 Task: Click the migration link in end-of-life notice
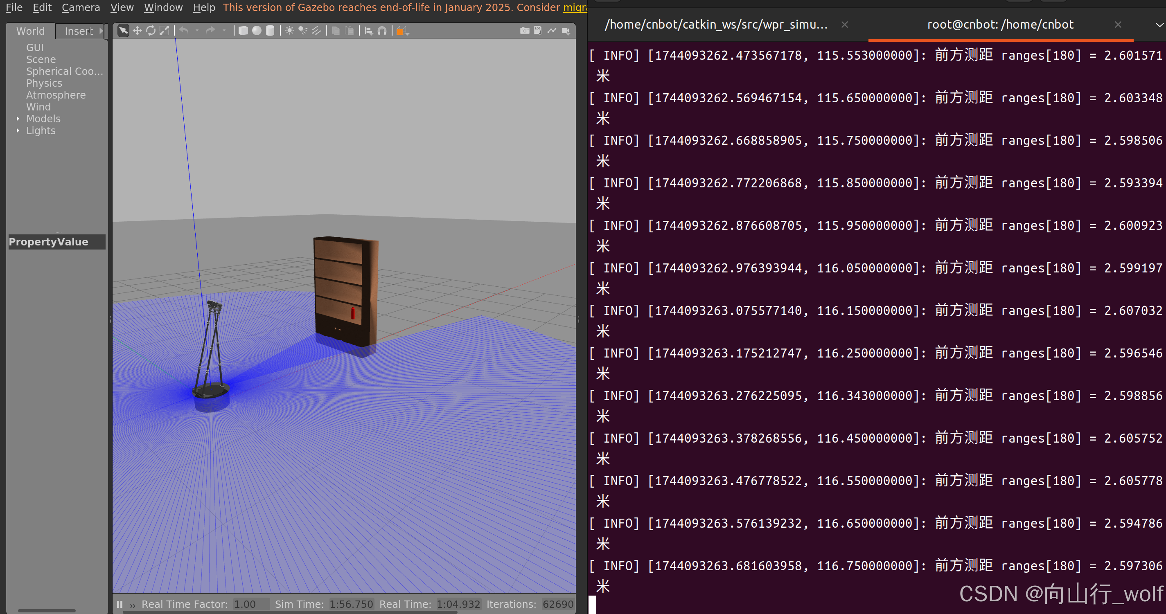[x=575, y=7]
